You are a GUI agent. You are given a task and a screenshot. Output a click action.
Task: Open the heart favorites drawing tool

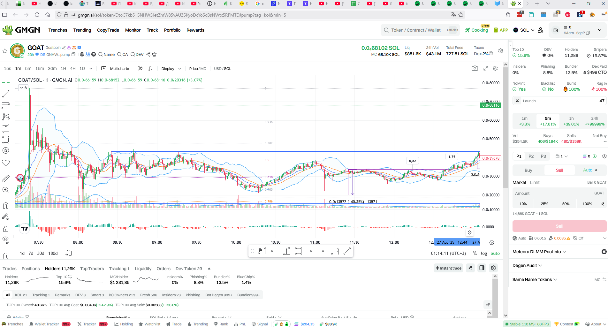pos(6,163)
